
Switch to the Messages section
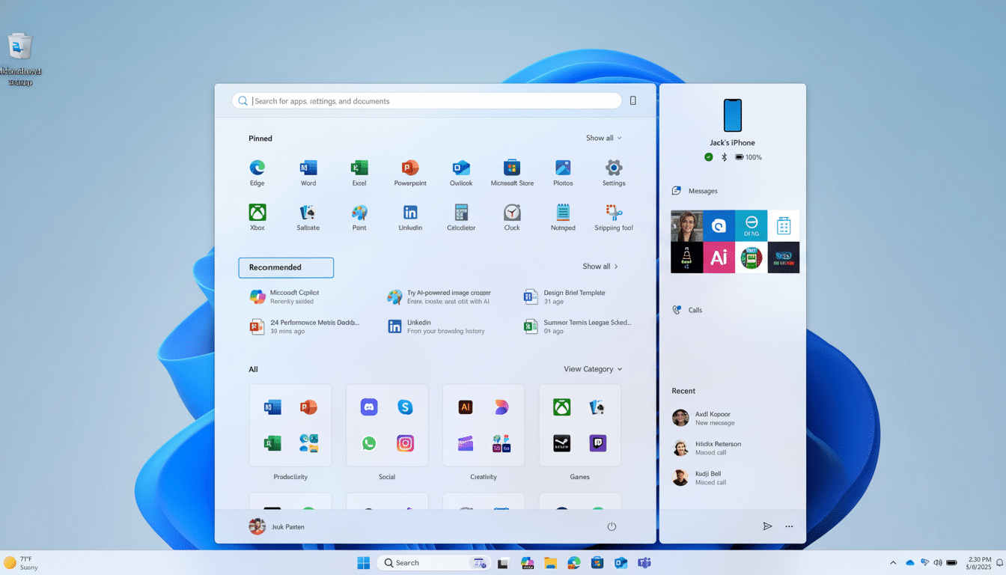pos(701,191)
